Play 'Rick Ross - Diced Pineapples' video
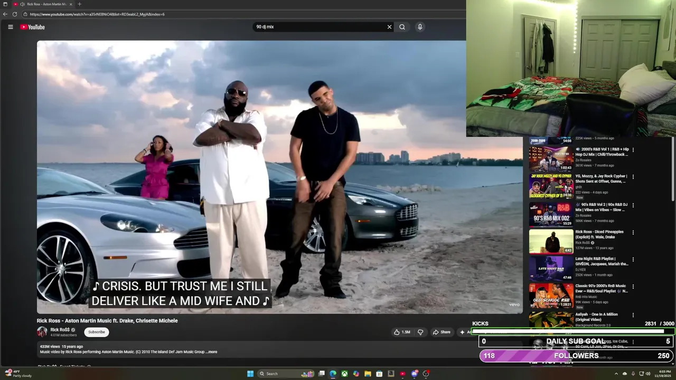This screenshot has height=380, width=676. pos(551,241)
